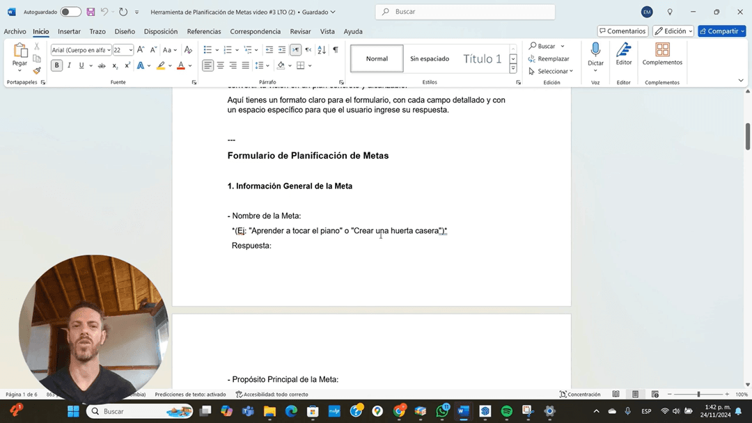Open the font size dropdown

[x=130, y=50]
